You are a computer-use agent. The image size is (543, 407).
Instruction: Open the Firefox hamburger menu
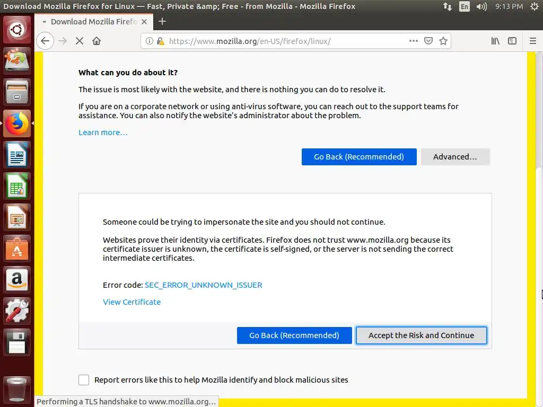point(533,41)
